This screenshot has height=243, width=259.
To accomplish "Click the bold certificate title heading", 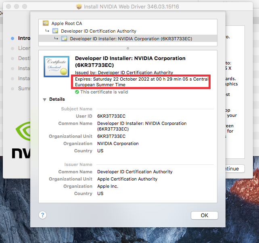I will pyautogui.click(x=130, y=62).
